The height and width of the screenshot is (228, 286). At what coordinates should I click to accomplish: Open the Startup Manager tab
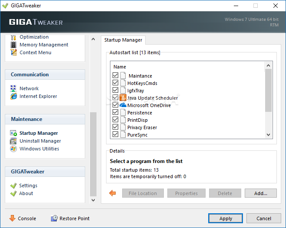click(123, 40)
